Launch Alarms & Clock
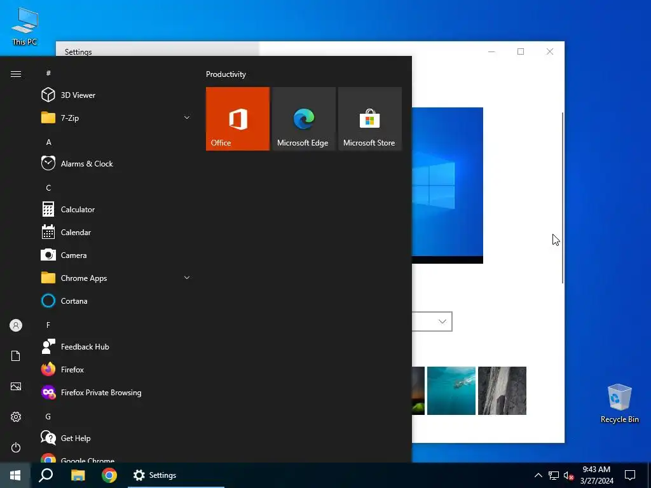 (x=116, y=163)
